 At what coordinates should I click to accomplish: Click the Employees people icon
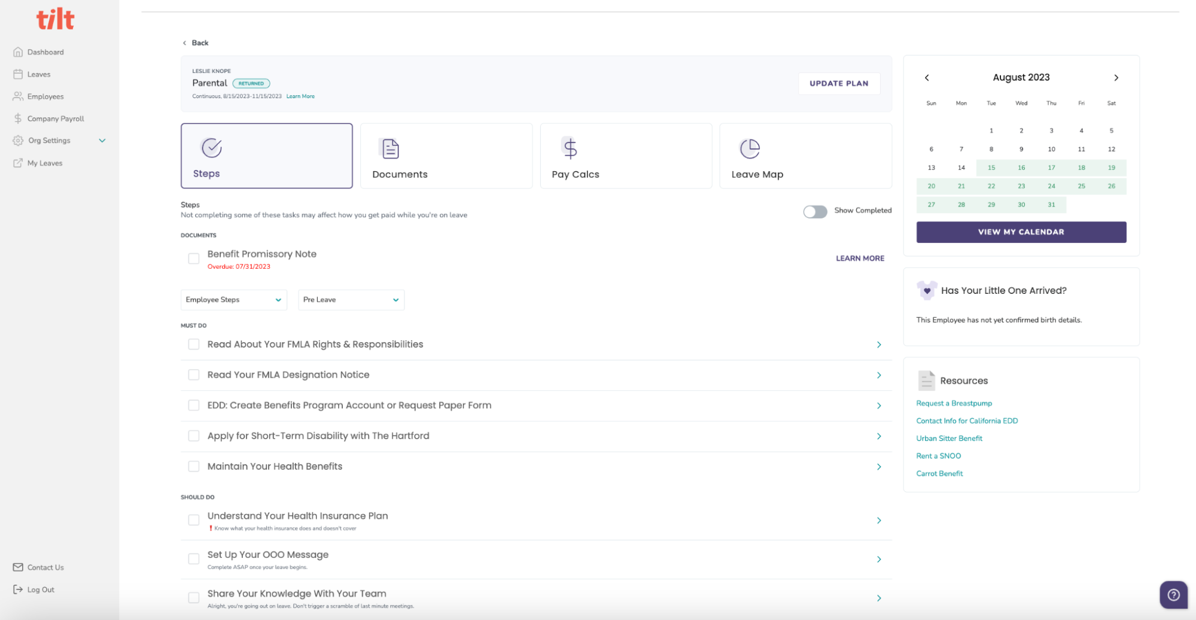coord(18,96)
